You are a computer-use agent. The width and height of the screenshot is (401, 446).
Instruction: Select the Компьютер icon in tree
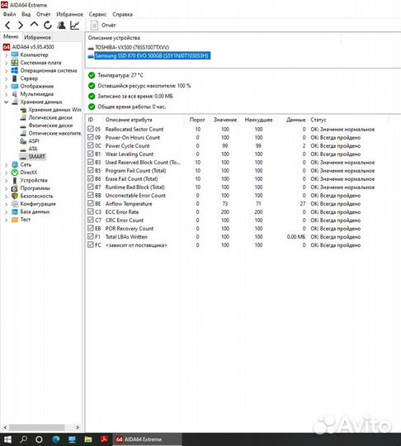click(x=15, y=55)
